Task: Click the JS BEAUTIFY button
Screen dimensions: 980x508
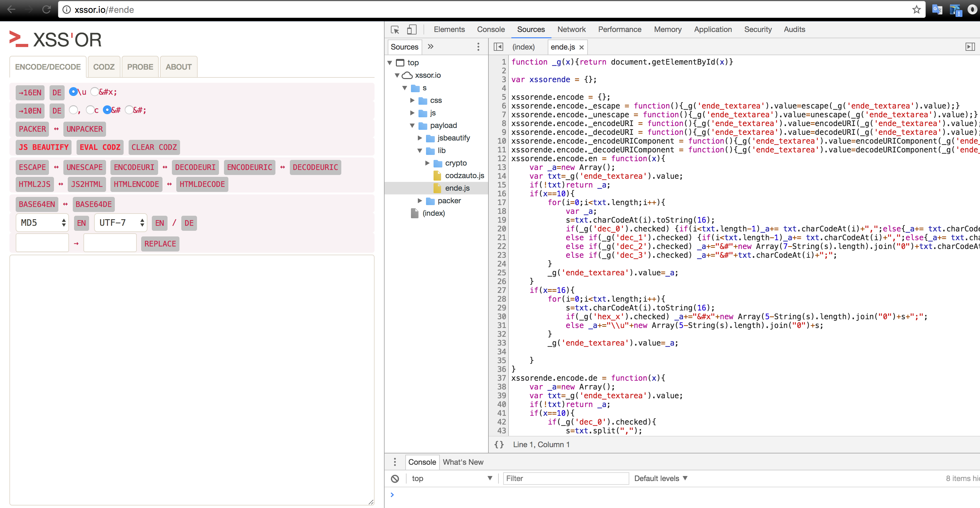Action: (x=43, y=147)
